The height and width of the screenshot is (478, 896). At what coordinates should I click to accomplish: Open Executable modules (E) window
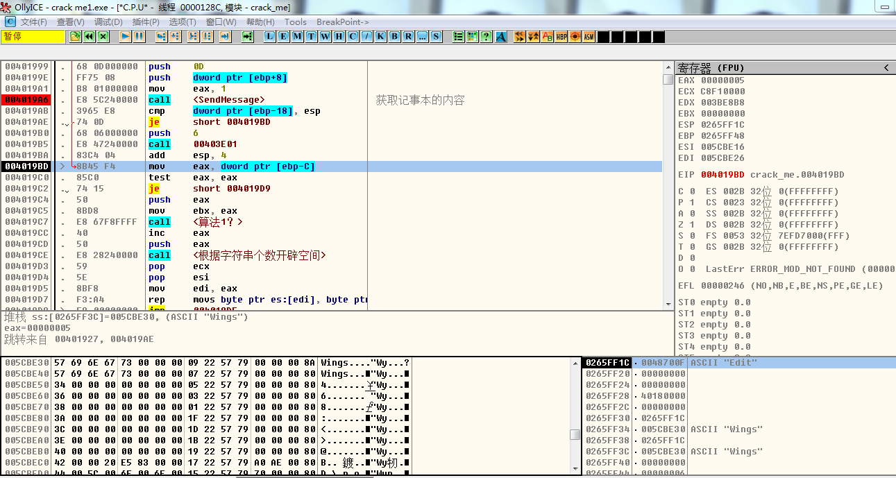(284, 36)
